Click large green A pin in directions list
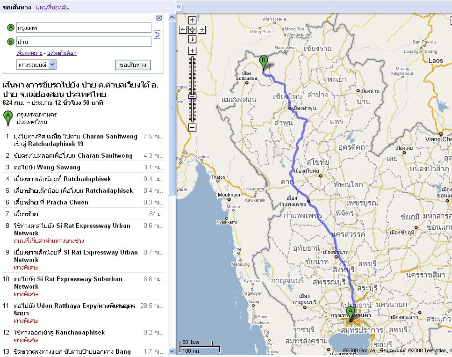Screen dimensions: 452x357 [8, 118]
